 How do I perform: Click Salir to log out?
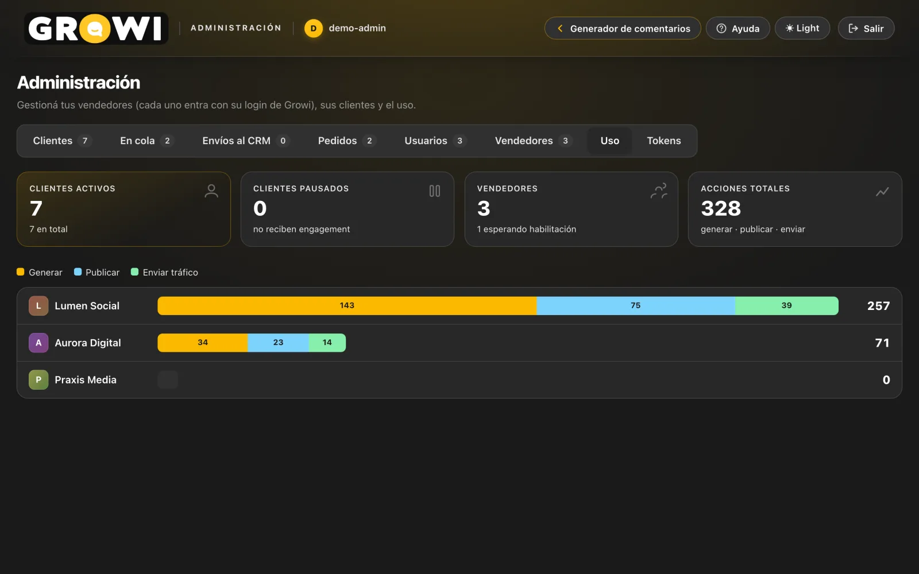(x=866, y=28)
